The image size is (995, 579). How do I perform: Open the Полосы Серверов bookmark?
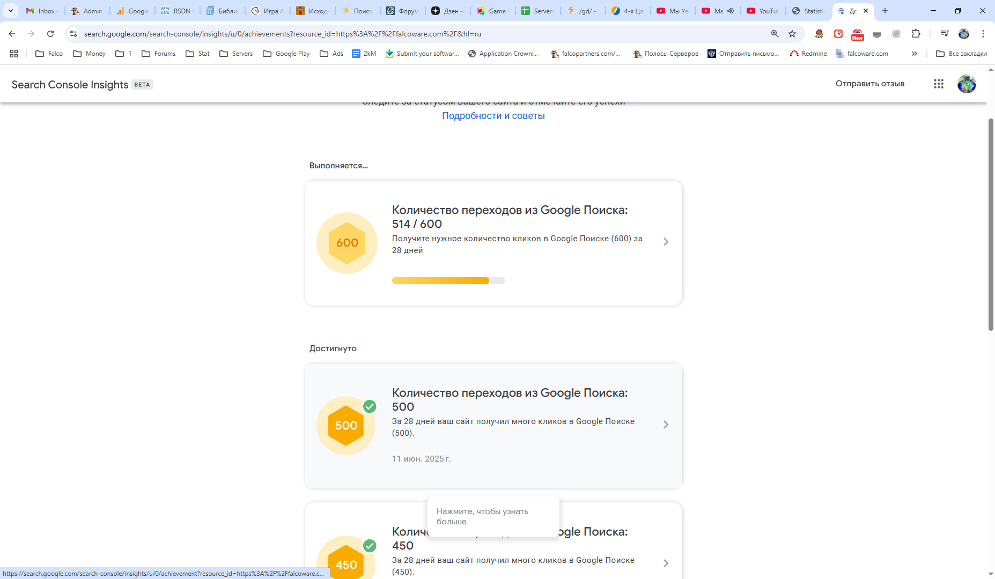pyautogui.click(x=666, y=54)
